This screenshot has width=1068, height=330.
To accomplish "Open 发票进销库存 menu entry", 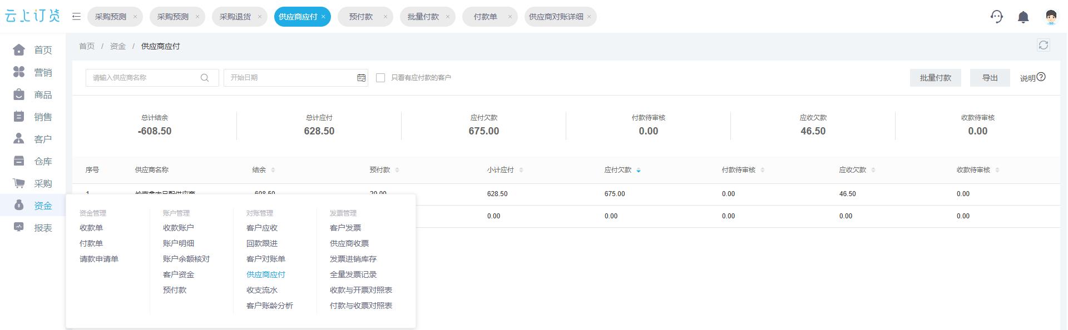I will (353, 259).
